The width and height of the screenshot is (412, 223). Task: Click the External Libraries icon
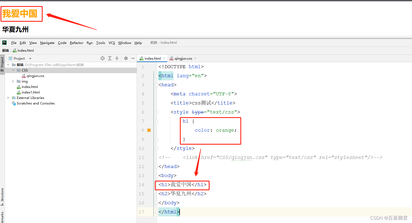(x=14, y=98)
